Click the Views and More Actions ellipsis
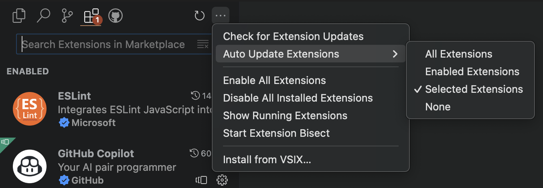The image size is (543, 188). [221, 16]
